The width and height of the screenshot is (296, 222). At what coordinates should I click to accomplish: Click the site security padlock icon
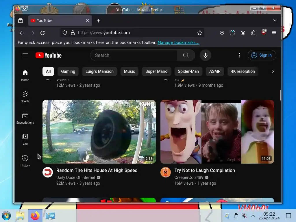pos(73,33)
